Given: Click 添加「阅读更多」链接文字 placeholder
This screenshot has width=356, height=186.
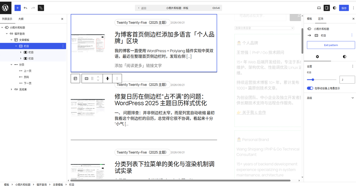Looking at the screenshot, I should [x=138, y=66].
